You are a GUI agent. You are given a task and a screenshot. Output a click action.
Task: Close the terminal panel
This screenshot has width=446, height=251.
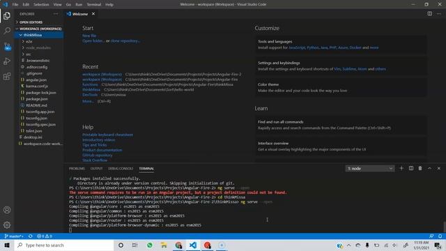coord(439,169)
